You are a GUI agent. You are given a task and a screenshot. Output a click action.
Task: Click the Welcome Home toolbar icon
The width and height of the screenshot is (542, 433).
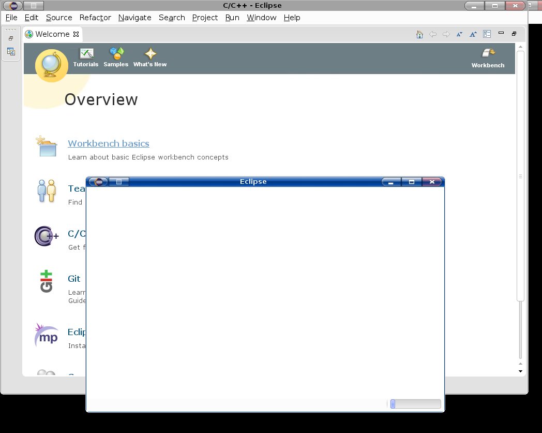419,34
